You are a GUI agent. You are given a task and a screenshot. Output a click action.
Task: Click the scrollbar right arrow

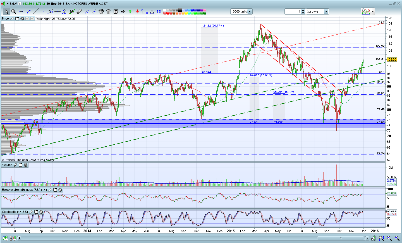(x=367, y=238)
